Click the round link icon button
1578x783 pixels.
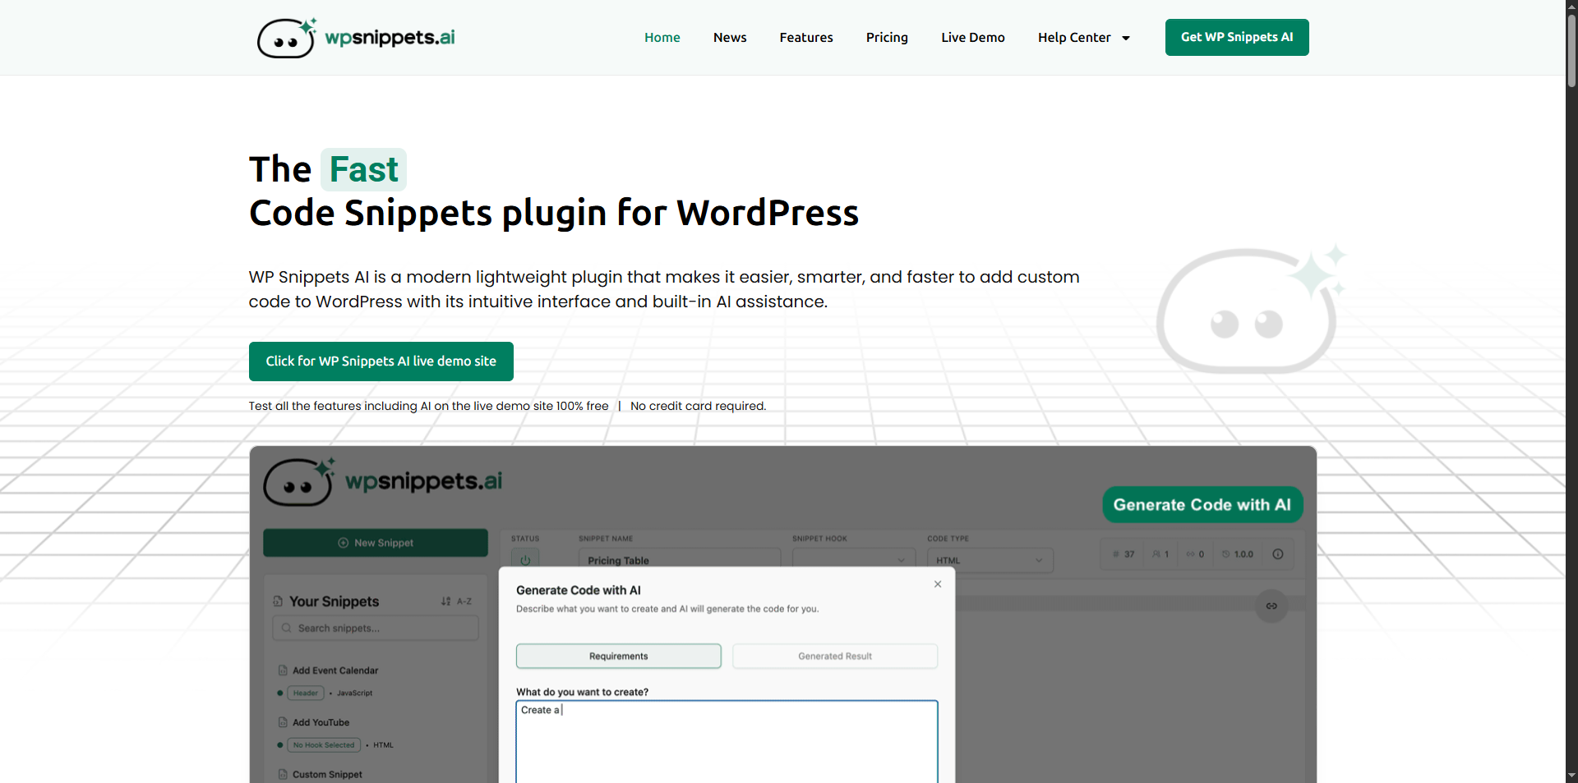(x=1271, y=606)
